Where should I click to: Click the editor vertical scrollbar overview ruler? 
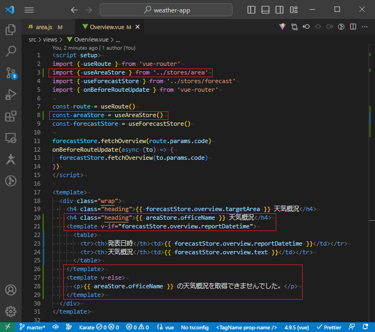[x=371, y=183]
